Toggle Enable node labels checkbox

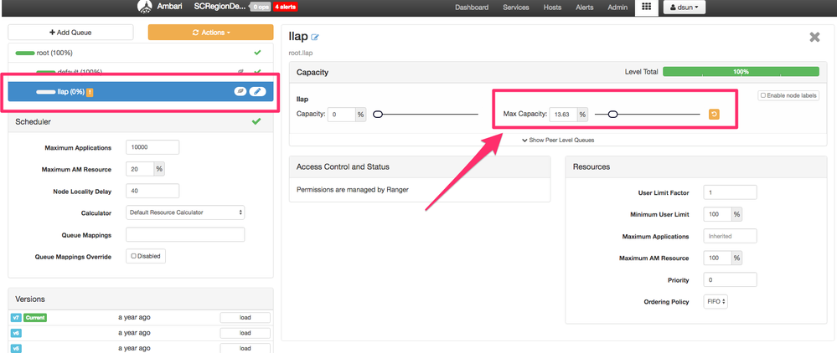click(762, 95)
